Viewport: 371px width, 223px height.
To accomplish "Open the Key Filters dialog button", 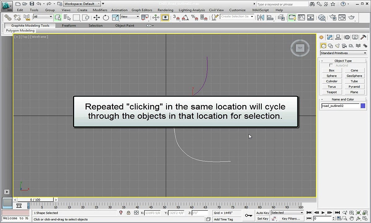I will [291, 219].
